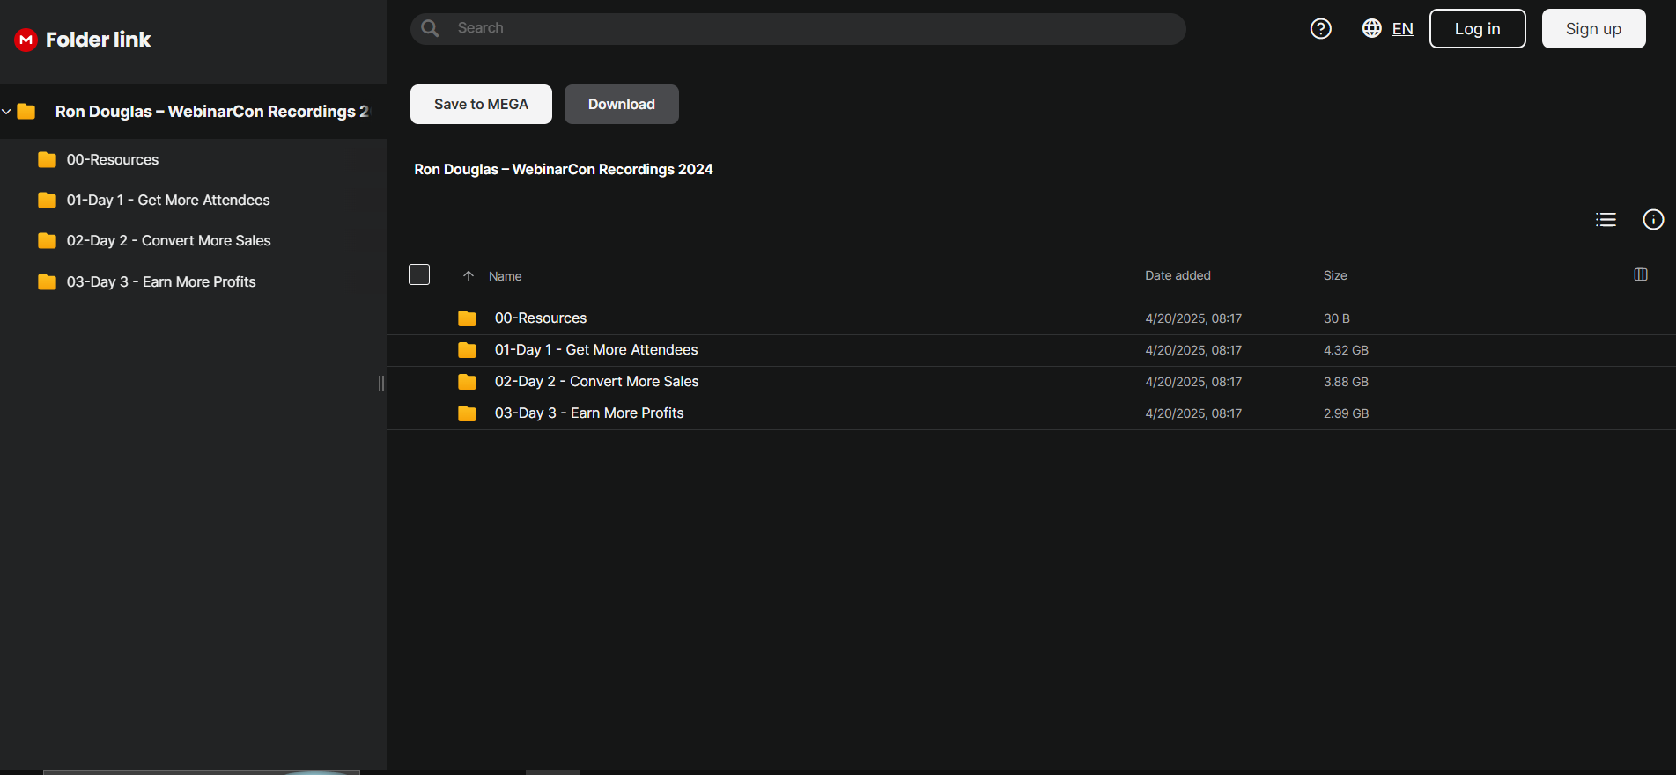Image resolution: width=1676 pixels, height=775 pixels.
Task: Click the sort arrow beside Name
Action: (x=469, y=276)
